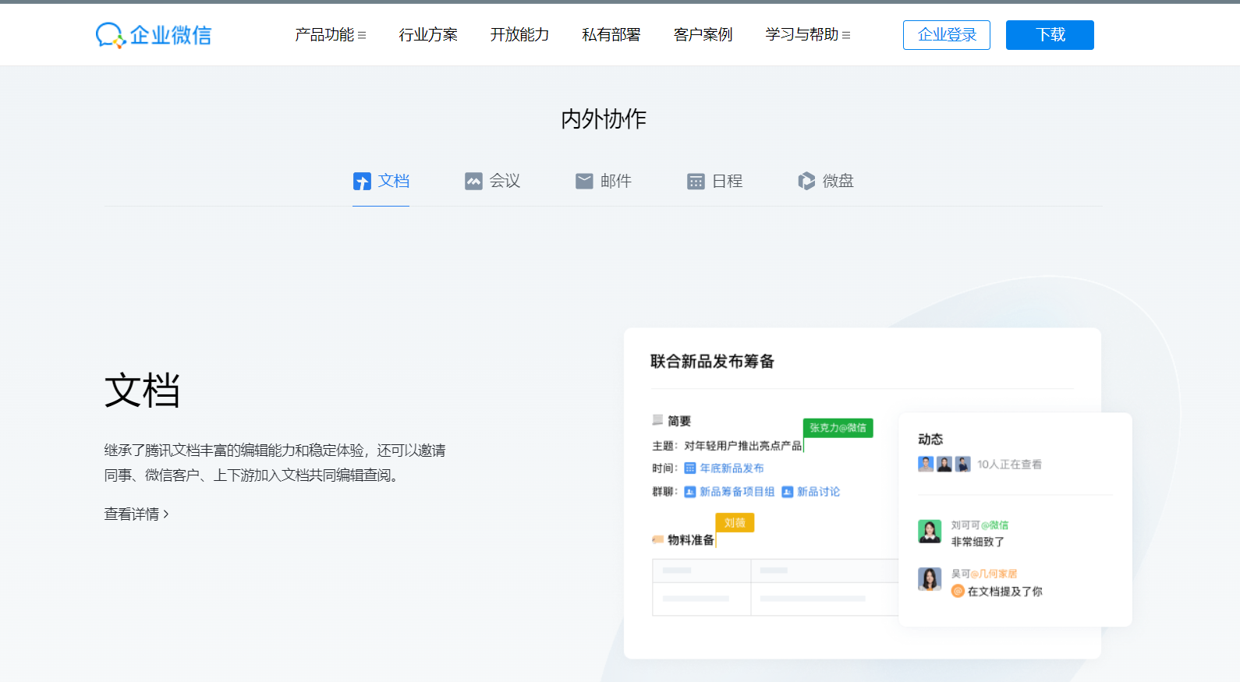Click the large 文档 heading

click(142, 390)
